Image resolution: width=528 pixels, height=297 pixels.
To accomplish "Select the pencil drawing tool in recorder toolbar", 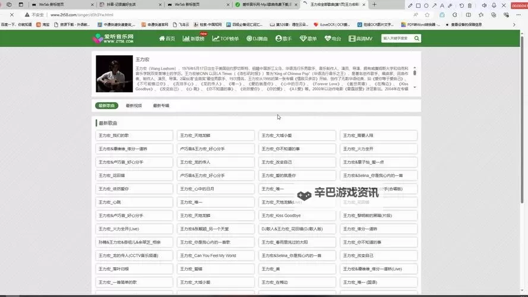I will pyautogui.click(x=410, y=5).
